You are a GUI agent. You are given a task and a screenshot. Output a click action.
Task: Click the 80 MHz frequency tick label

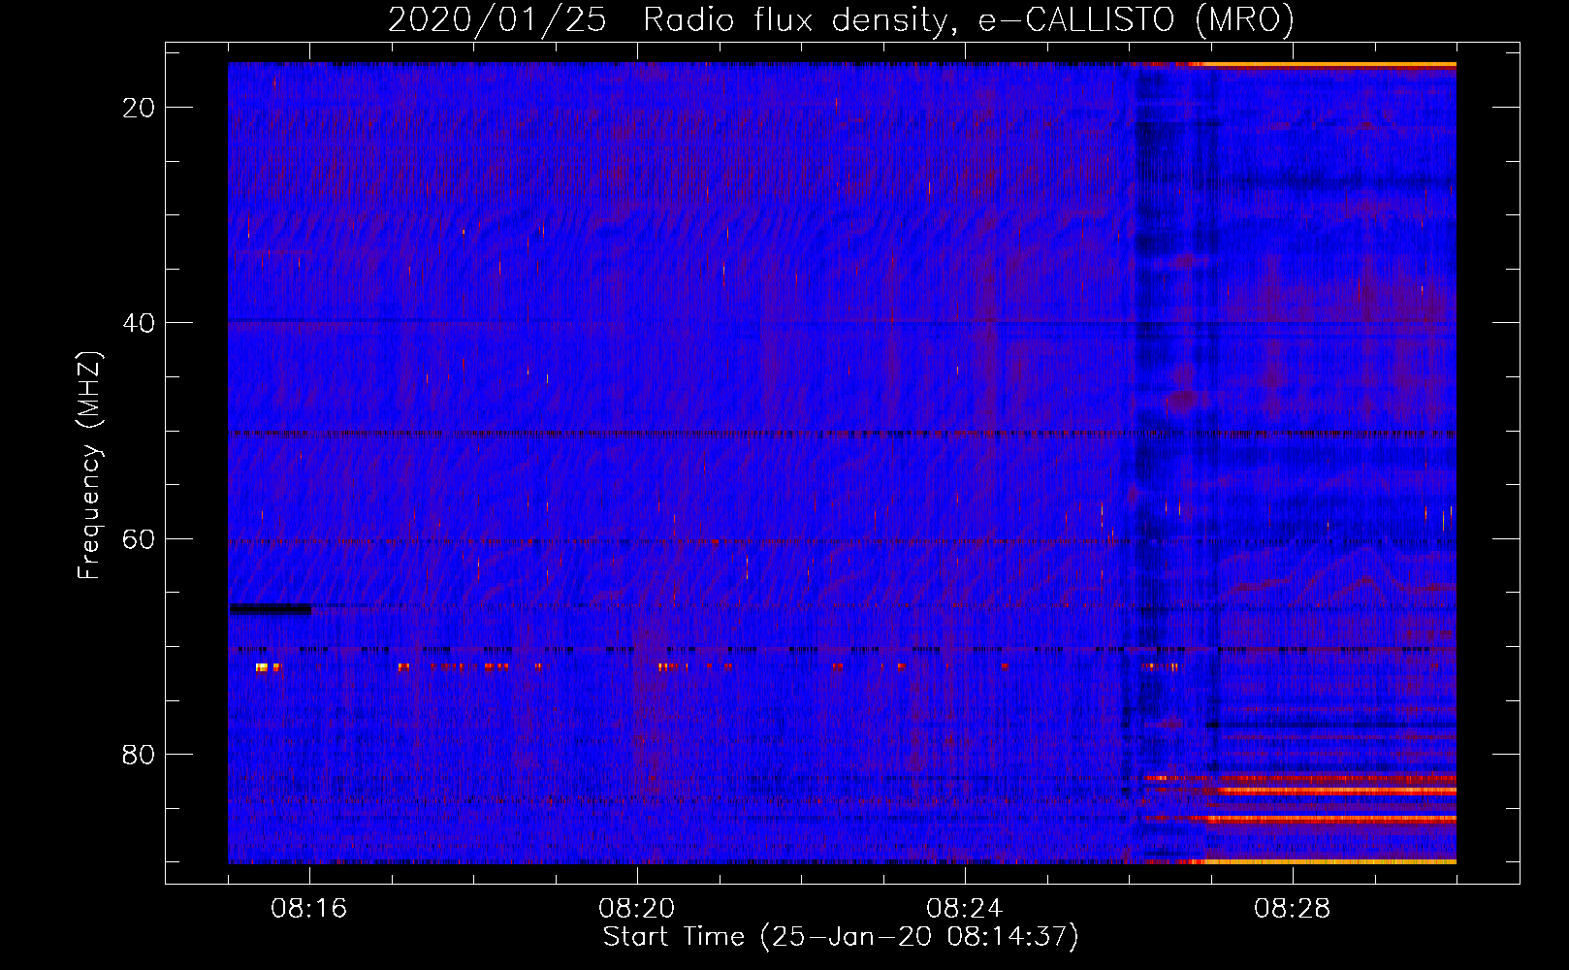click(x=139, y=754)
